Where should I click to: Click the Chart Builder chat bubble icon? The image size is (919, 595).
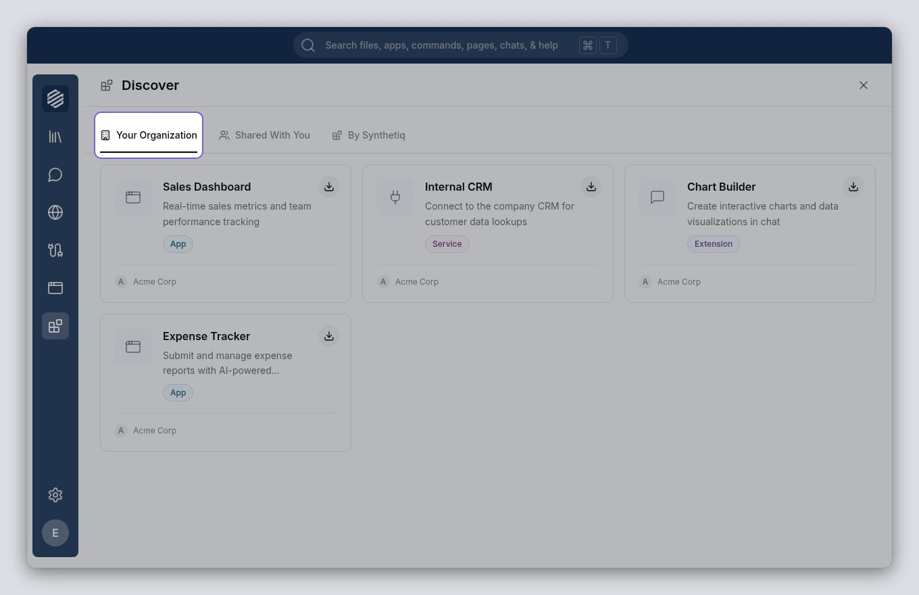pos(657,197)
